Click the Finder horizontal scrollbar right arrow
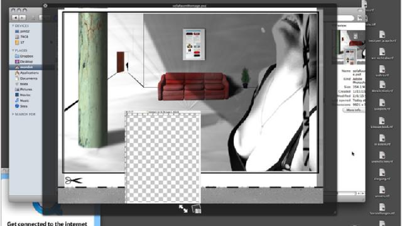 tap(362, 193)
